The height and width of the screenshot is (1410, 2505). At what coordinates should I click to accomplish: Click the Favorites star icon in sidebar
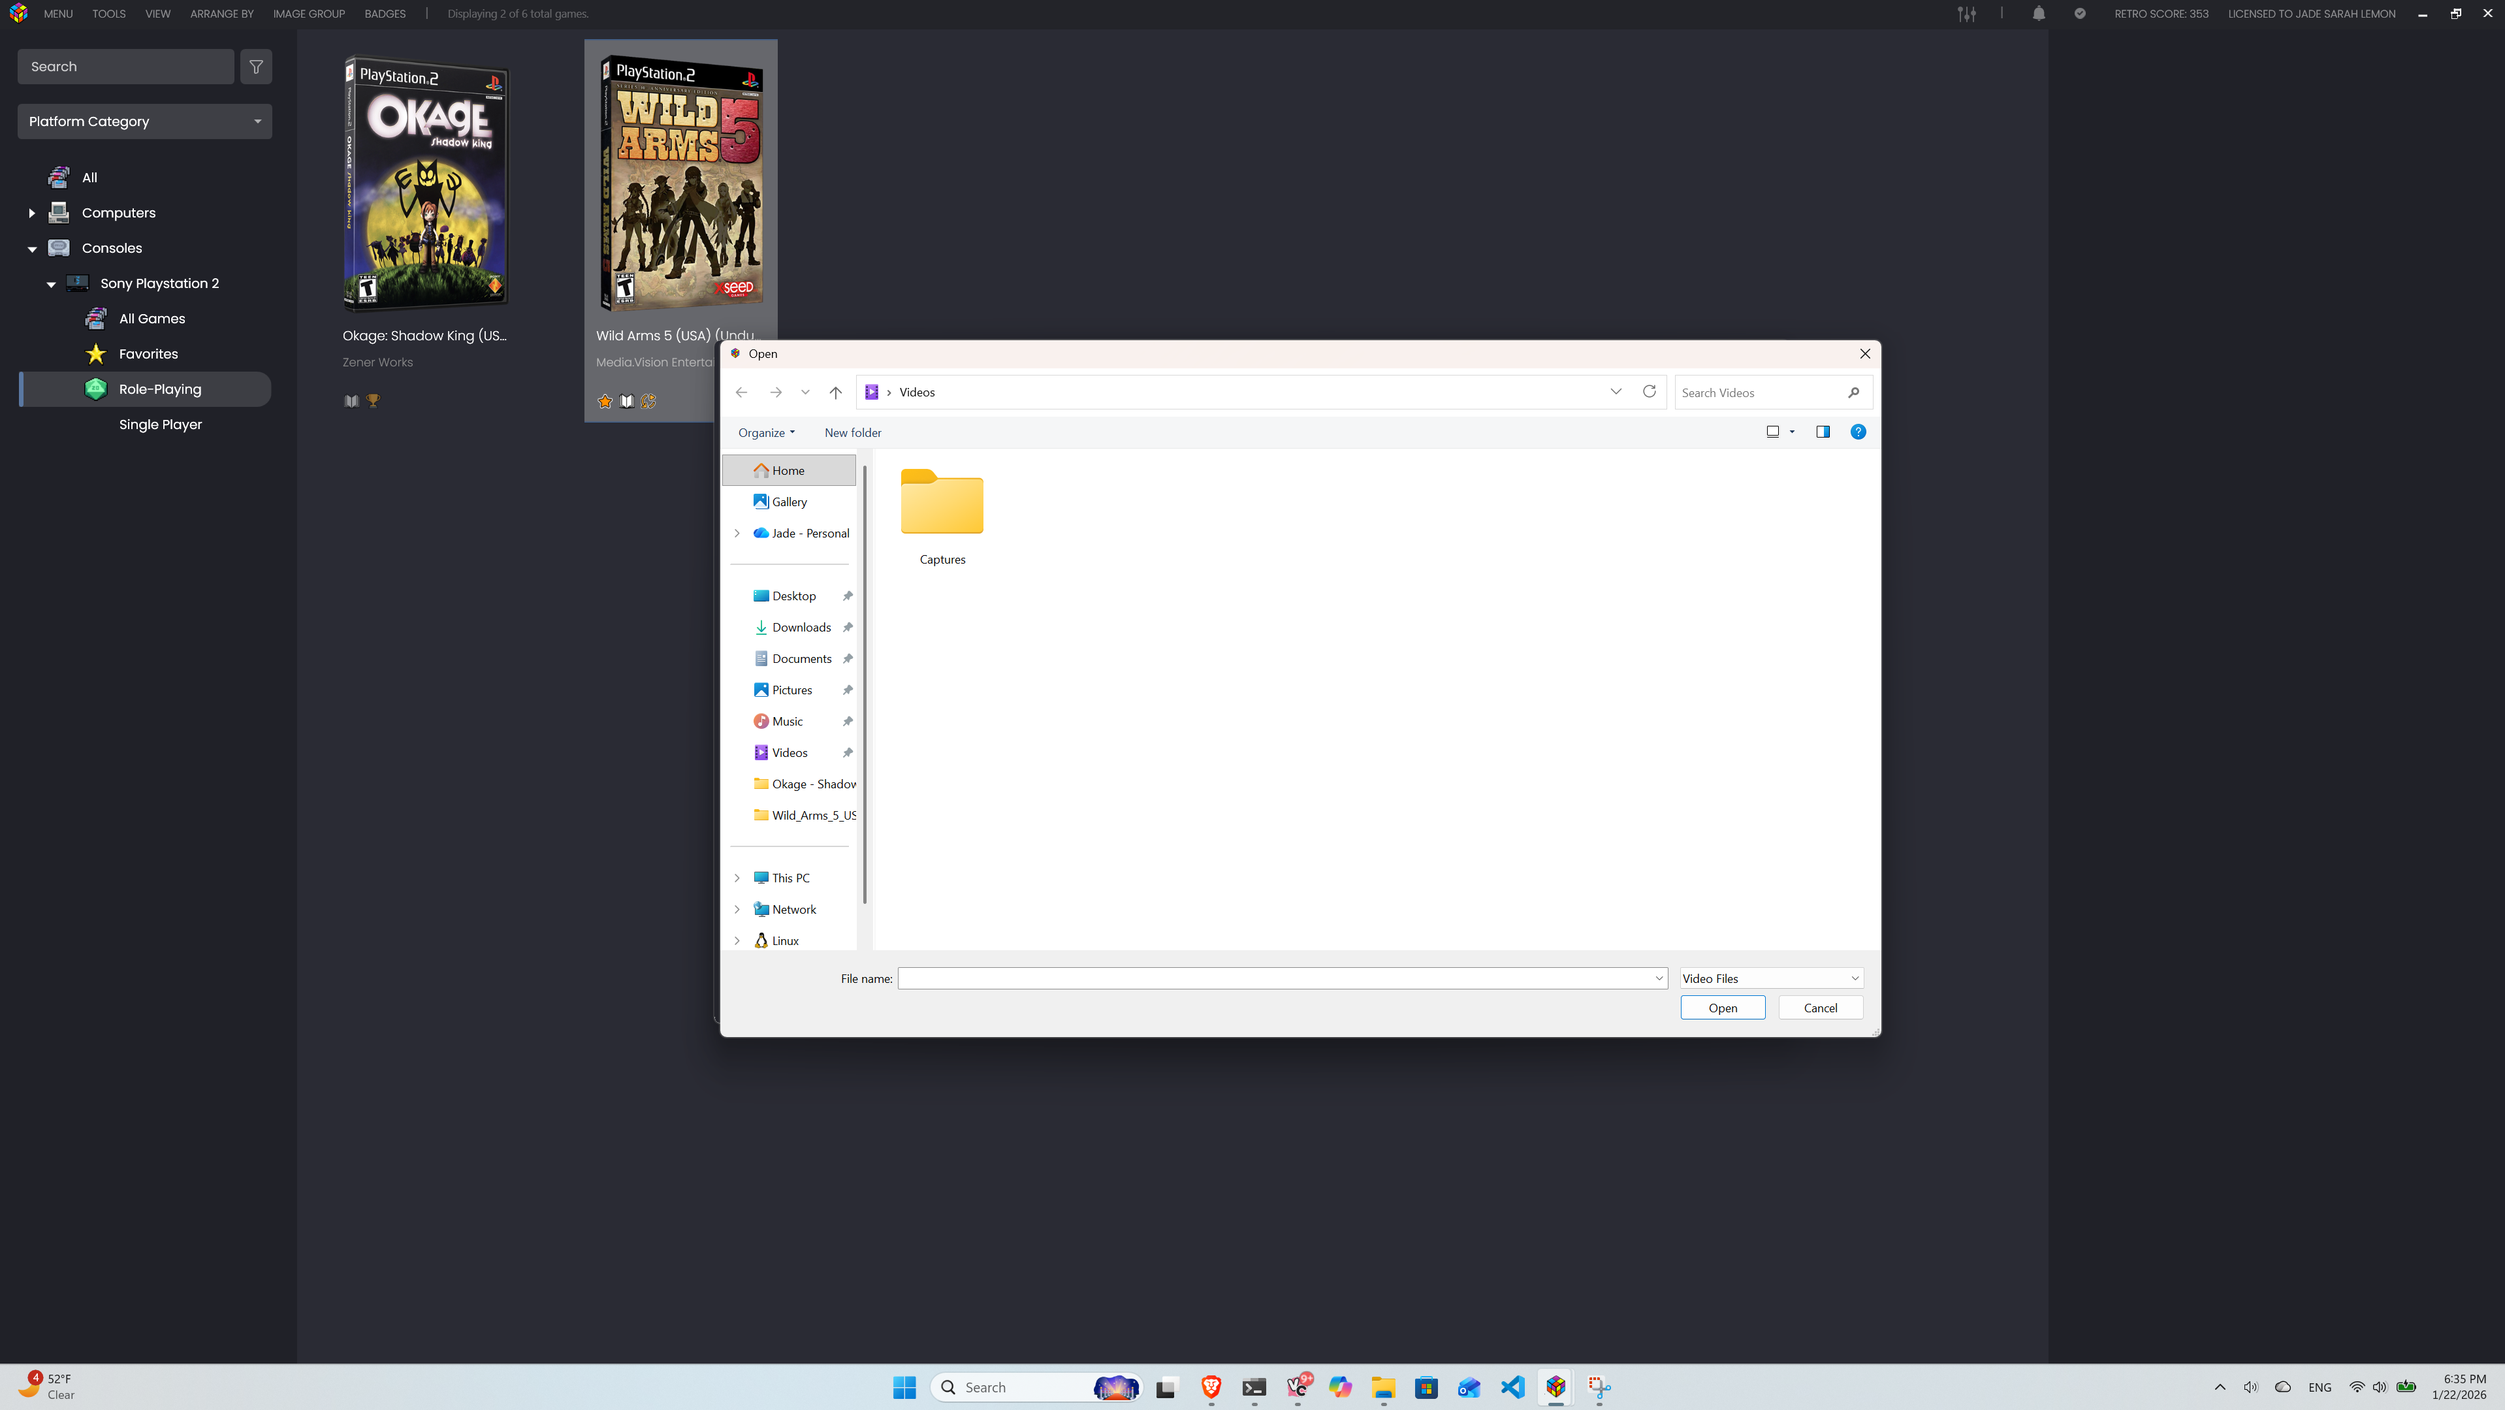point(95,354)
